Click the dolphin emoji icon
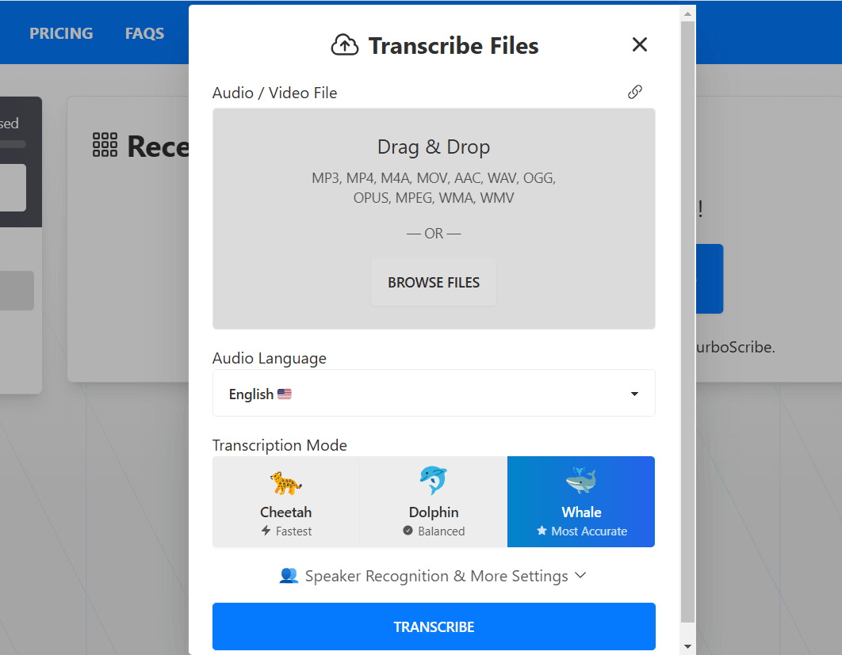The width and height of the screenshot is (842, 655). coord(433,481)
